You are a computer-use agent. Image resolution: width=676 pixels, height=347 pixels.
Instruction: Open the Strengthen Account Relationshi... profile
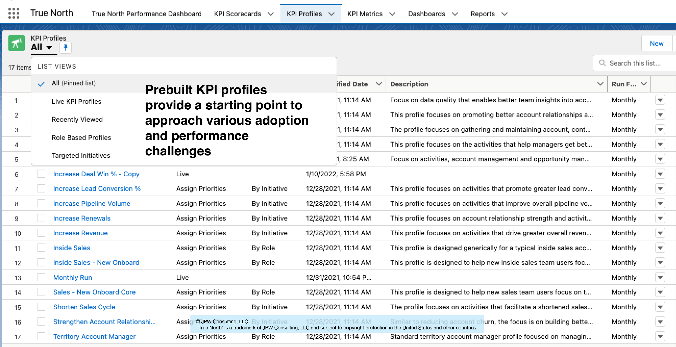(104, 322)
